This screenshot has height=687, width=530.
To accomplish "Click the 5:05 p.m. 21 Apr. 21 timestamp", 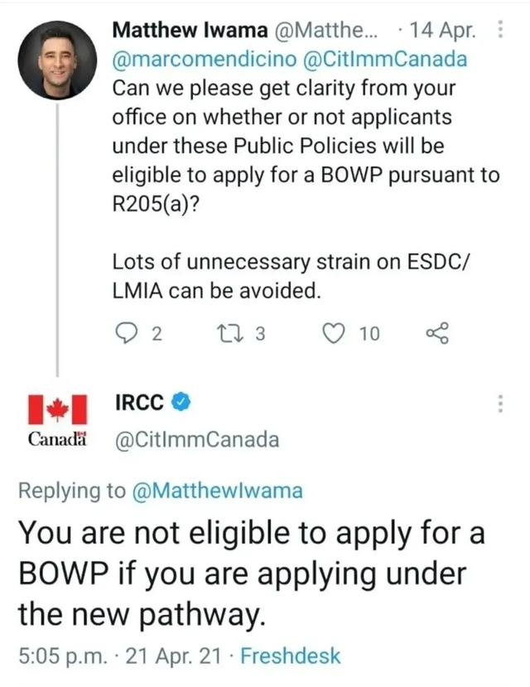I will [x=120, y=656].
